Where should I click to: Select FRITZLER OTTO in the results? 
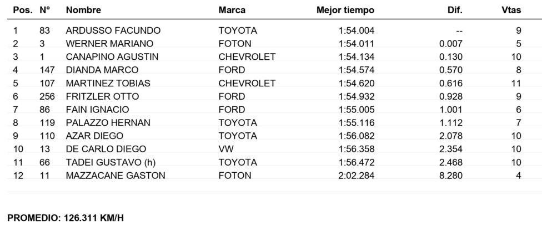(102, 96)
